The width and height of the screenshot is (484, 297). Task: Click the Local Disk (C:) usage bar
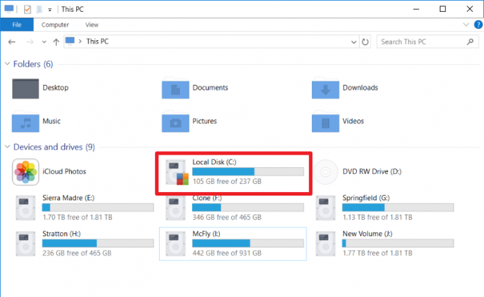[x=248, y=171]
